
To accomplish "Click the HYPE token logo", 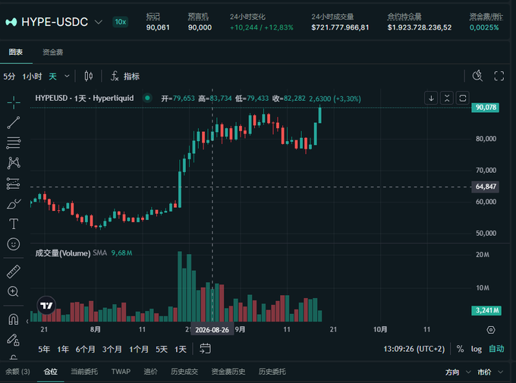I will 11,22.
